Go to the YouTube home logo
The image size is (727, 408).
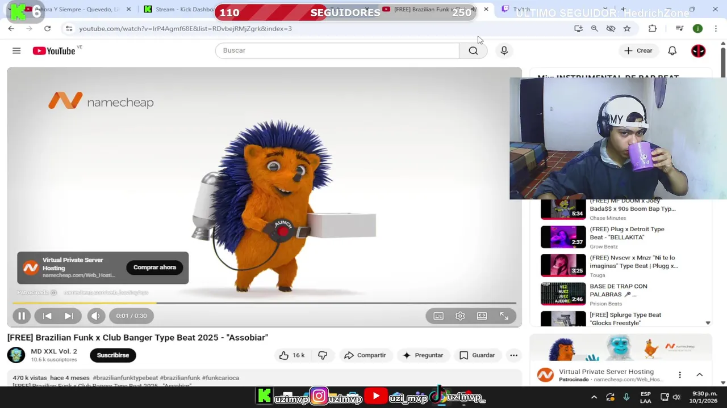coord(54,51)
